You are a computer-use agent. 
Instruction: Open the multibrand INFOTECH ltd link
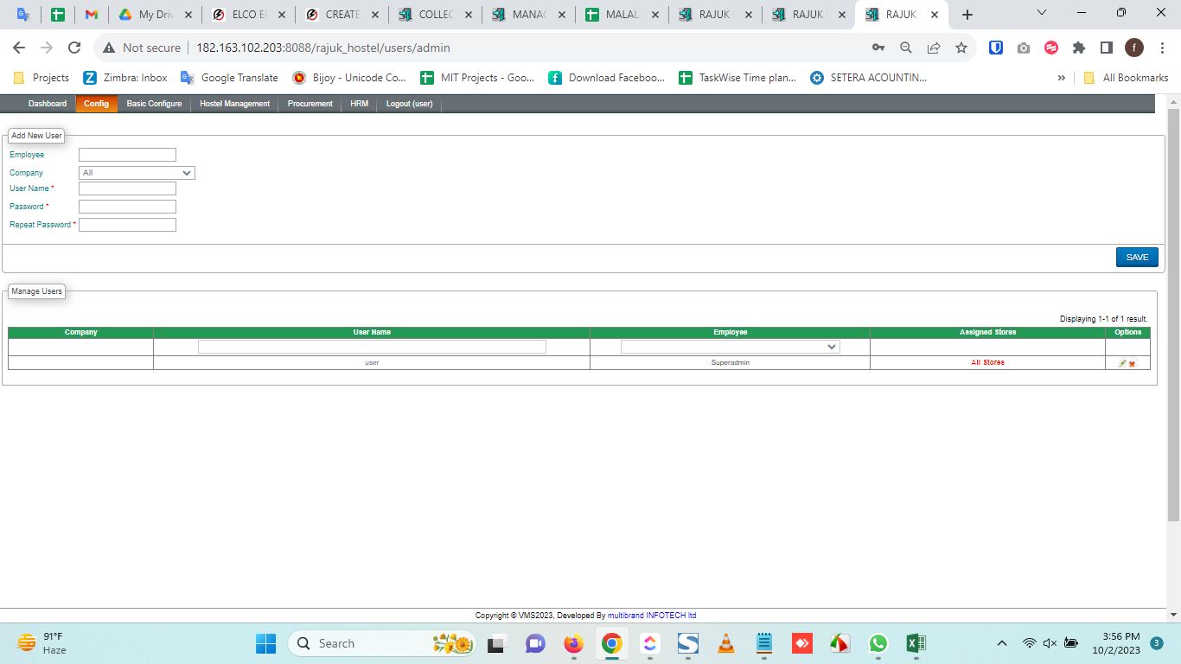(652, 616)
